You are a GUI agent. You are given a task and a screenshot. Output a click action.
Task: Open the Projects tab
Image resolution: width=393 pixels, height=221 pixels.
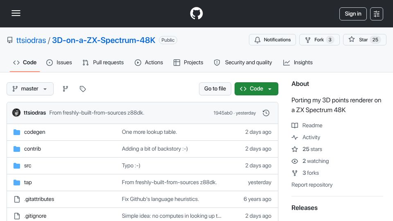188,62
